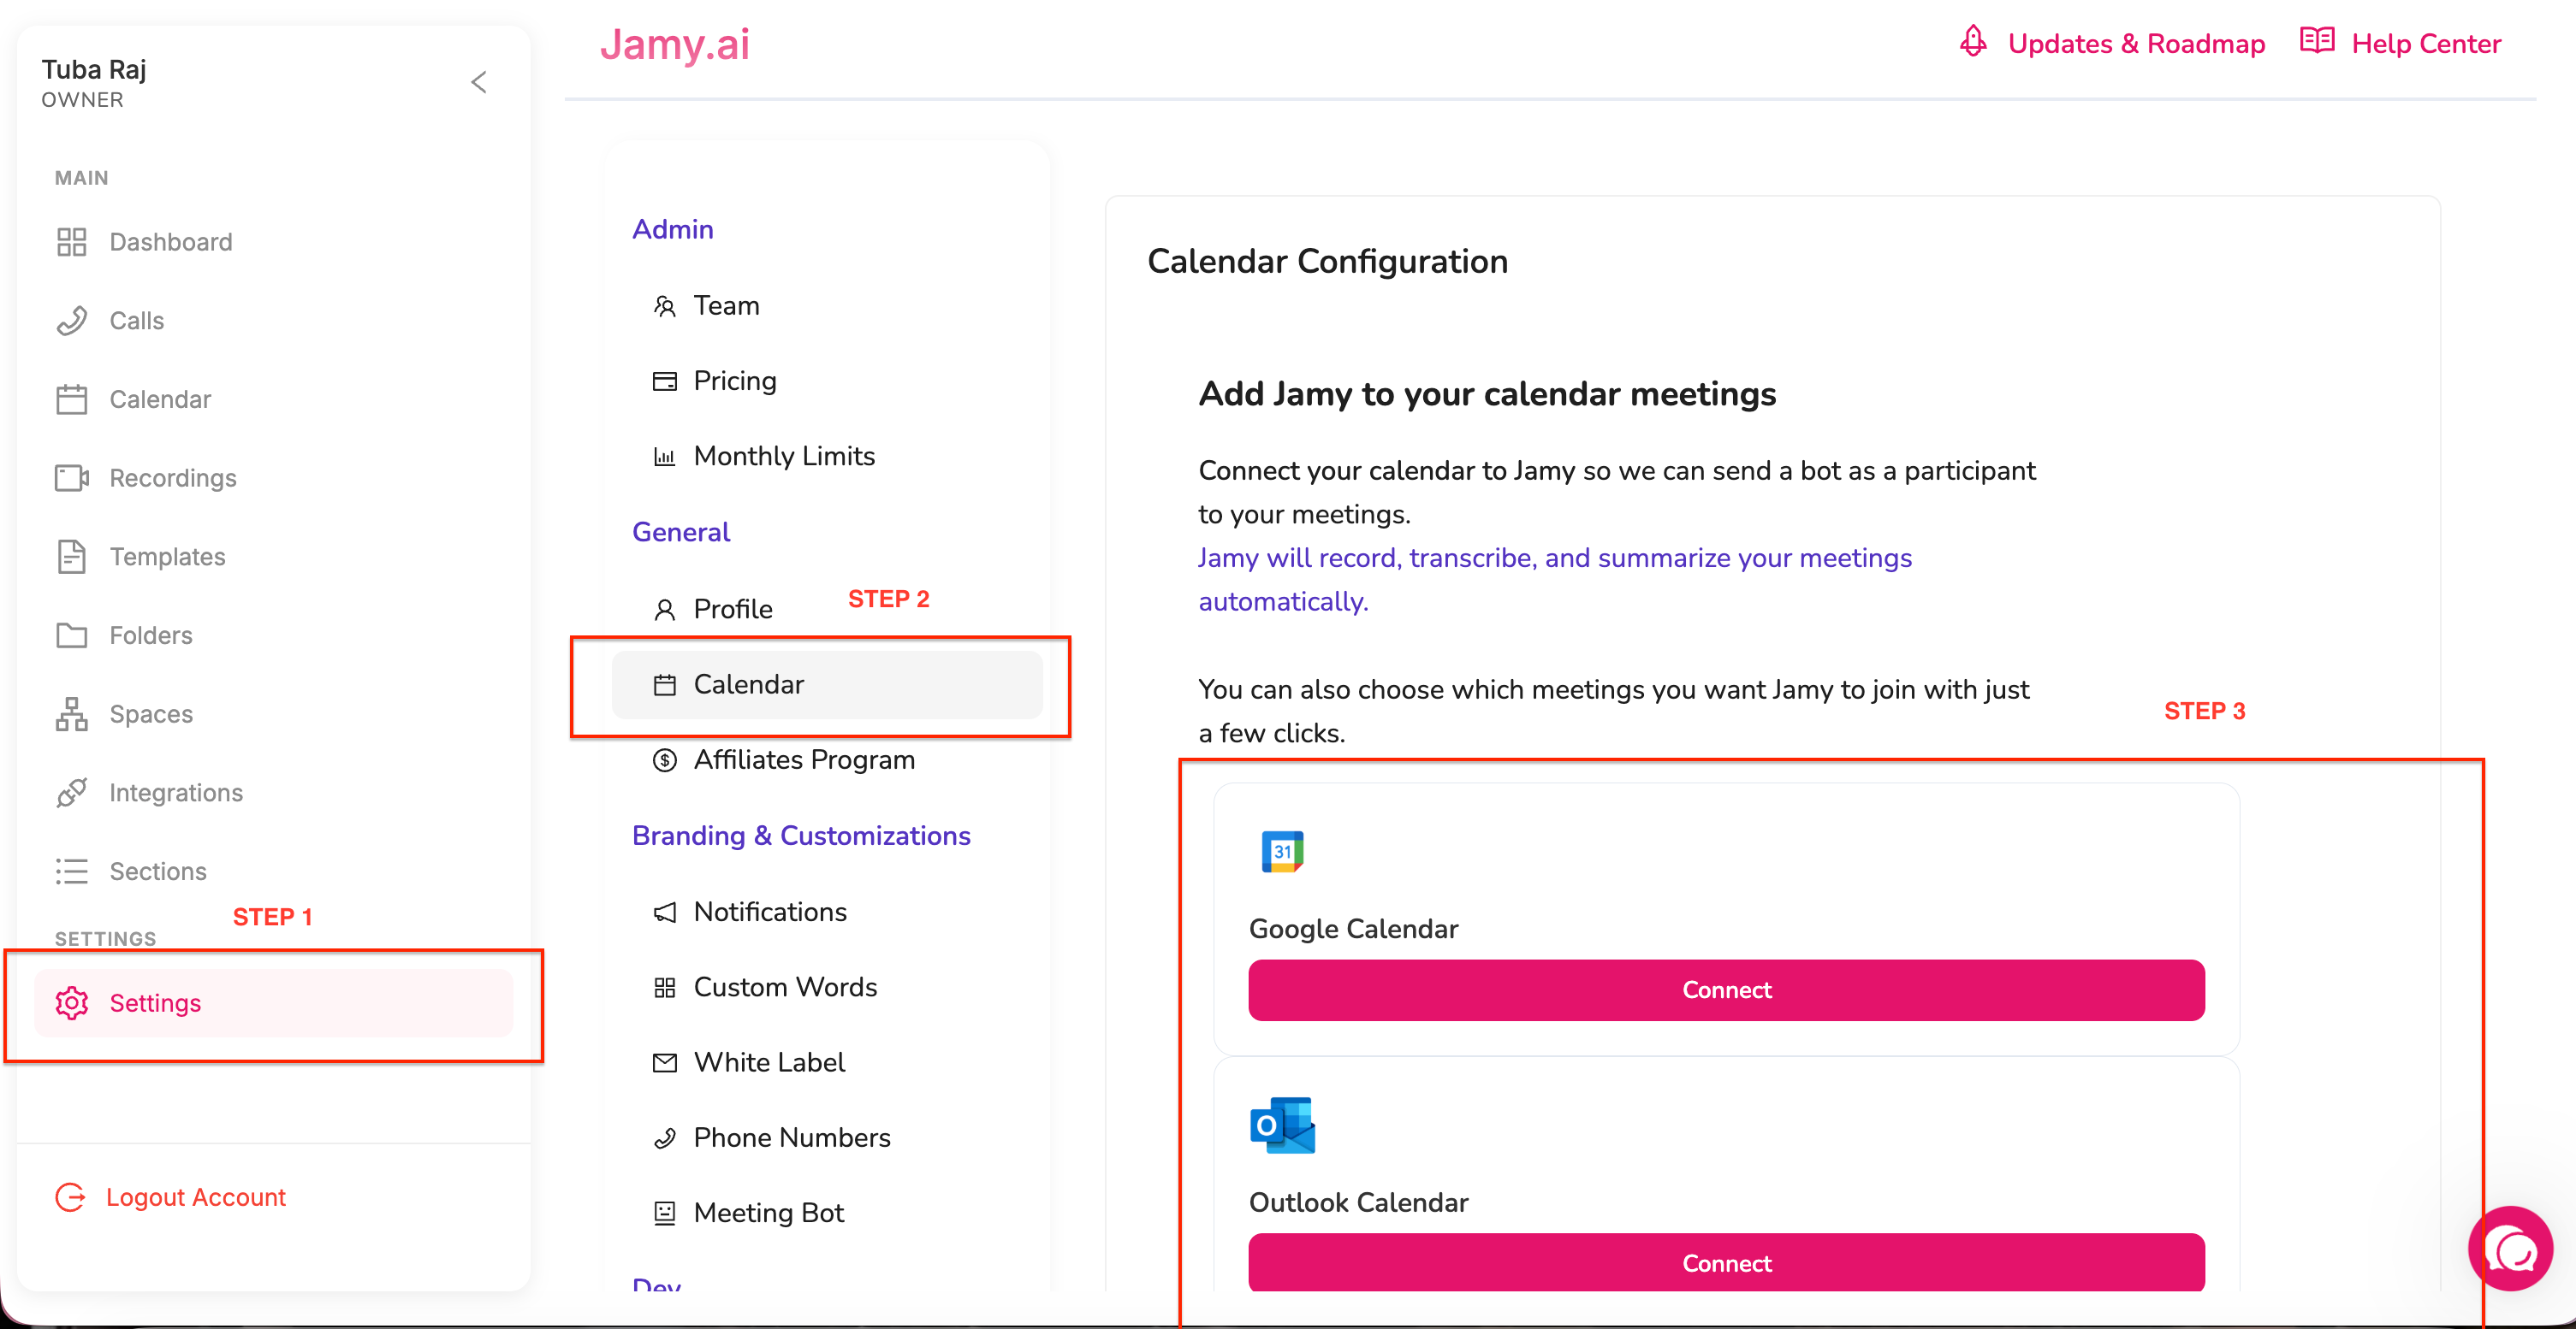Click the Google Calendar label
Viewport: 2576px width, 1329px height.
1353,930
